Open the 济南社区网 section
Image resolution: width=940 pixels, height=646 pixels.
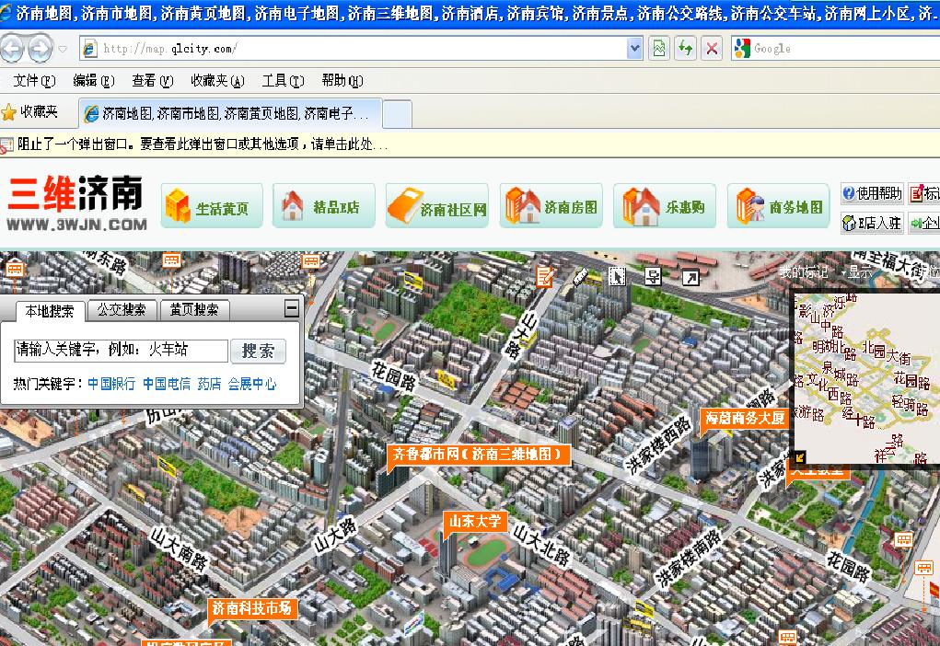[x=437, y=206]
